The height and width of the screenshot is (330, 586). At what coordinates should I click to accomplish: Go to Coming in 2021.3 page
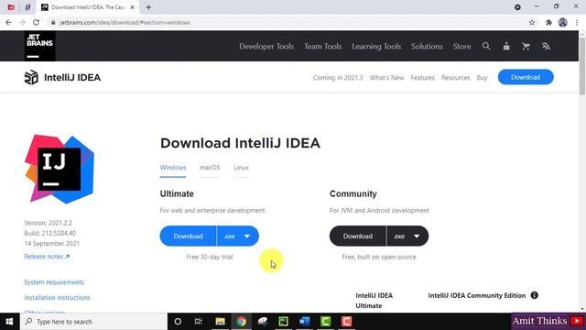pyautogui.click(x=338, y=77)
